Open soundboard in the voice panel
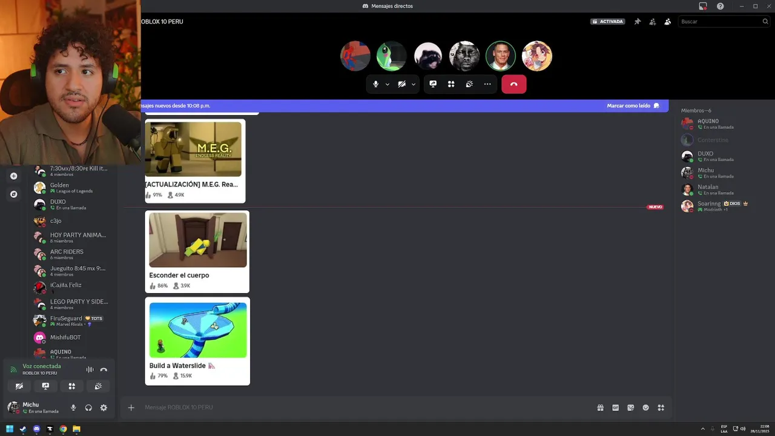This screenshot has height=436, width=775. (98, 386)
